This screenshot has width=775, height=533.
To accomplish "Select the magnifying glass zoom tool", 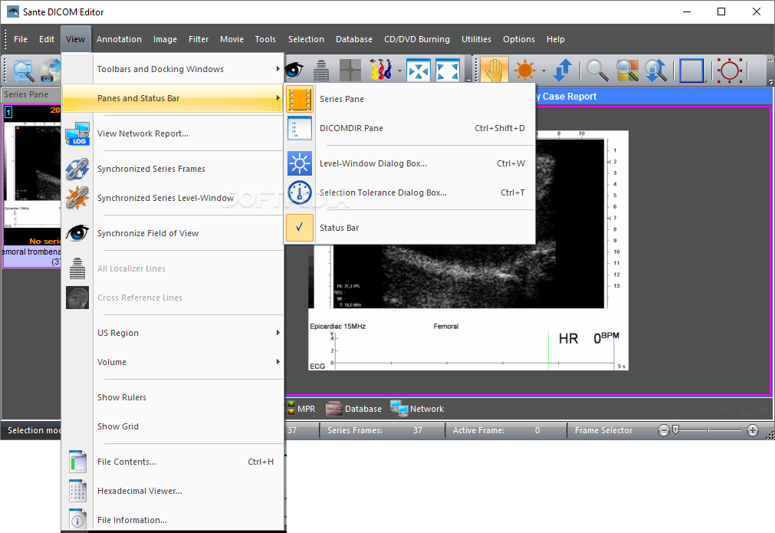I will (596, 71).
